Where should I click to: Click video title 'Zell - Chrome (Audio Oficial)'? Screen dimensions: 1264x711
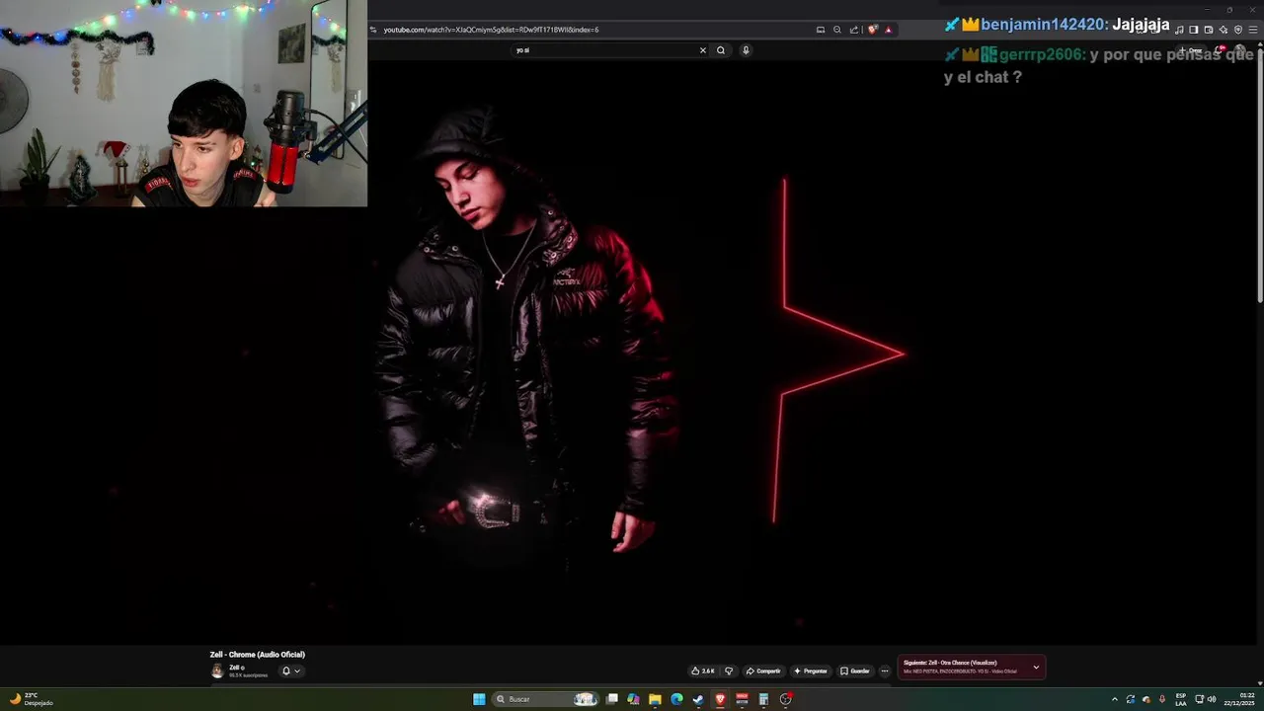(x=257, y=655)
